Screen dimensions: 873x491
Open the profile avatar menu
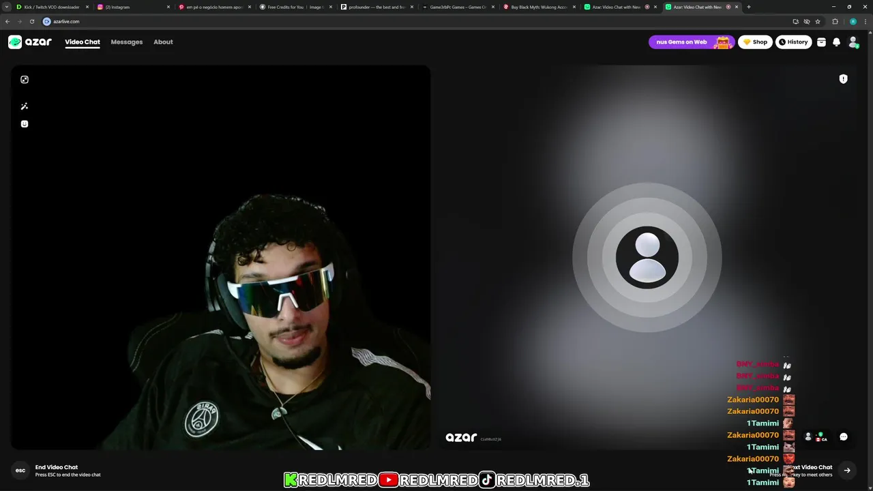pos(853,42)
